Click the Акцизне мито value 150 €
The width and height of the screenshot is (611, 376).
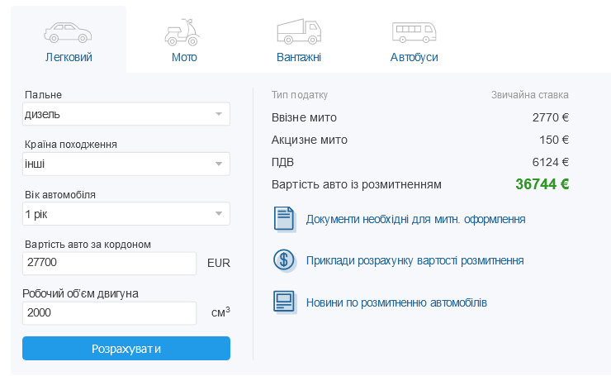[554, 140]
